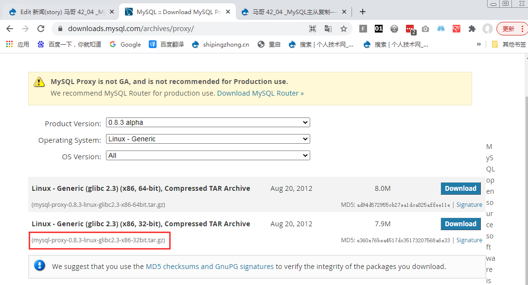Viewport: 528px width, 285px height.
Task: Open the second 搜索 | 个人技术网 bookmark
Action: point(396,44)
